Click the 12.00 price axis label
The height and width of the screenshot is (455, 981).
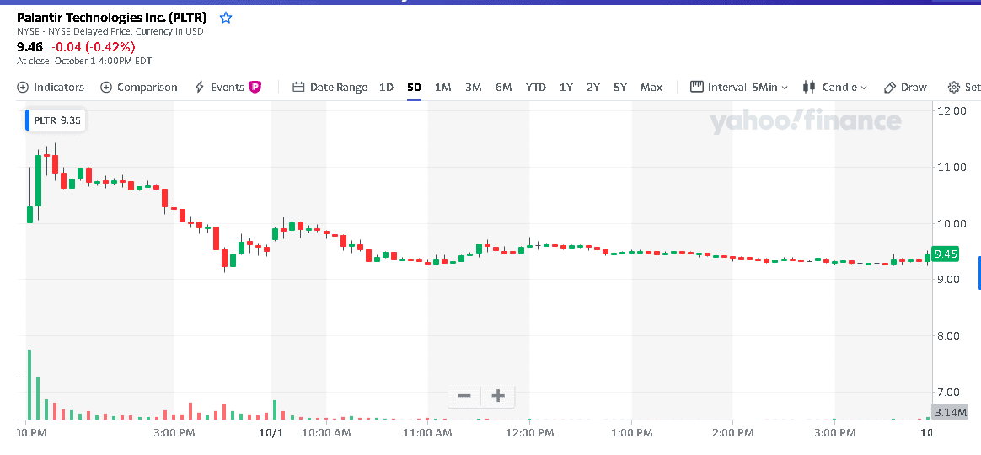click(x=952, y=110)
